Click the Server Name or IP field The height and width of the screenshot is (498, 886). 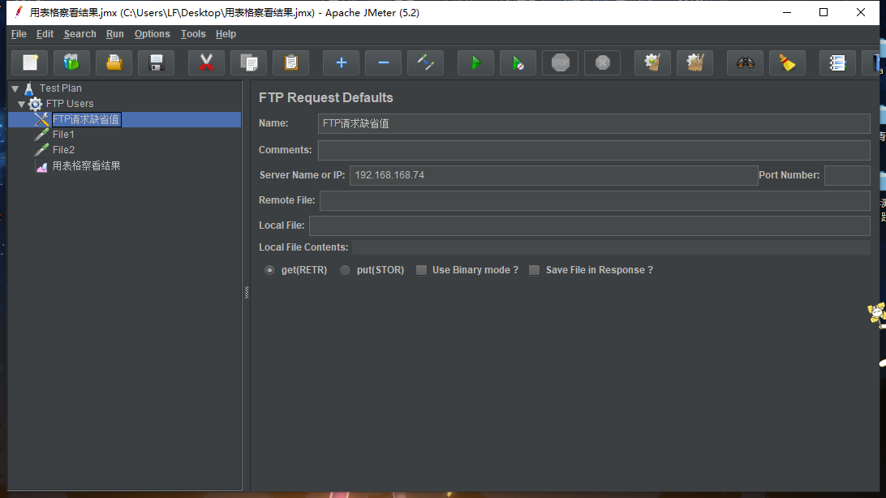553,176
